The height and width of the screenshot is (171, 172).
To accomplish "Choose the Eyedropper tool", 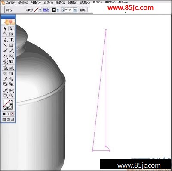I will pyautogui.click(x=5, y=79).
